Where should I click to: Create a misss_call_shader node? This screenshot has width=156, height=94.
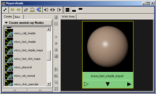(25, 33)
